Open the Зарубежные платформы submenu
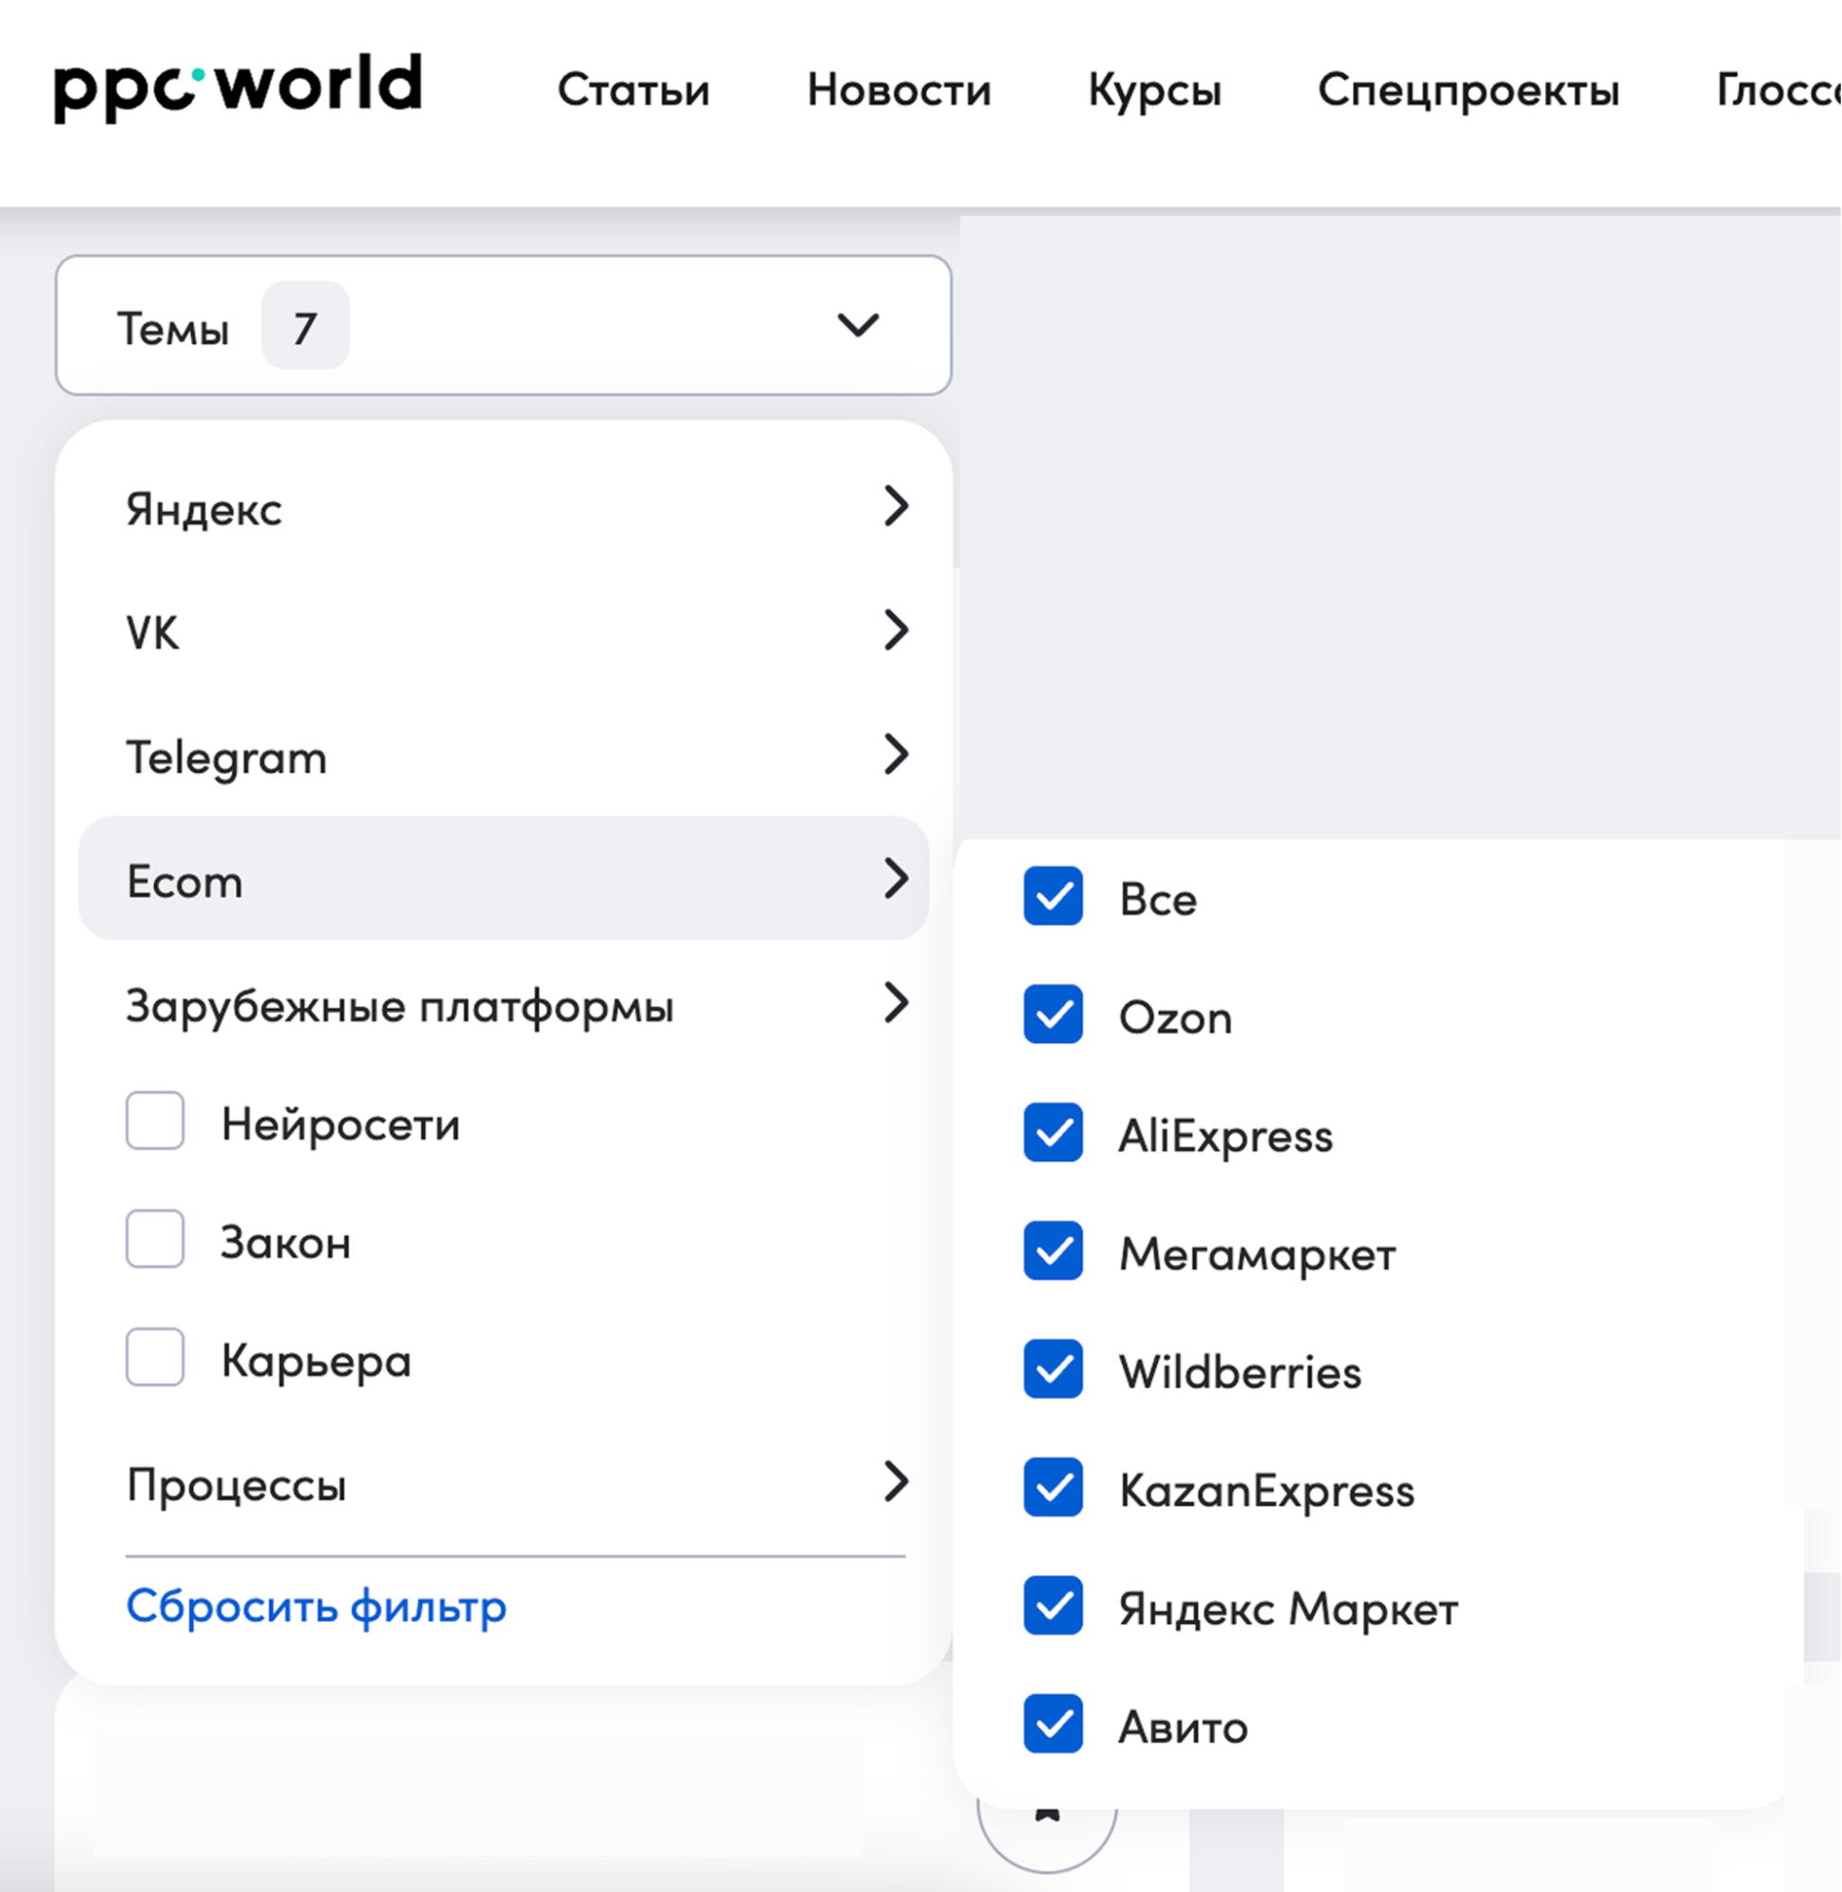1842x1892 pixels. pos(898,1003)
